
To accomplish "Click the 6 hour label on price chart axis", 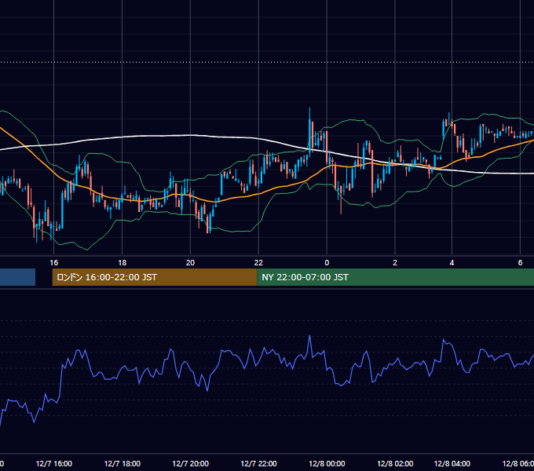I will tap(520, 263).
